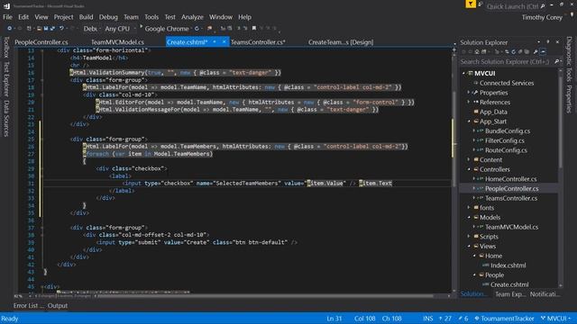Click the TournamentTracker repository in status bar
The image size is (577, 324).
tap(504, 319)
